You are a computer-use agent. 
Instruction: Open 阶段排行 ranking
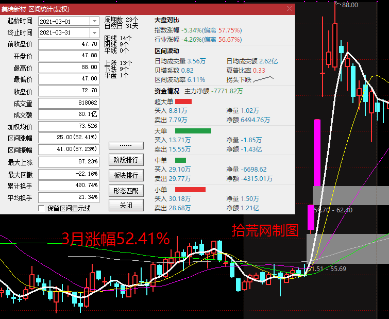126,160
